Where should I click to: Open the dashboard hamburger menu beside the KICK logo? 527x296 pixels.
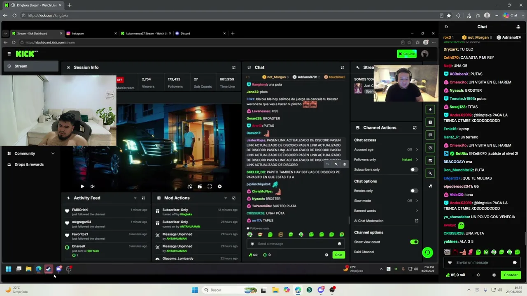tap(9, 54)
